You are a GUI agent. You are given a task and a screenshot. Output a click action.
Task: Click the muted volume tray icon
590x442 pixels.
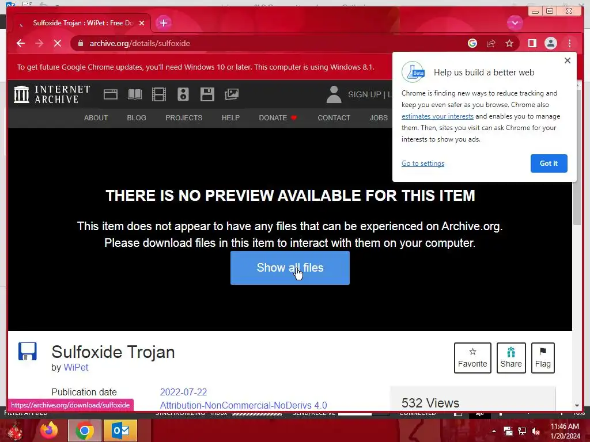[536, 431]
